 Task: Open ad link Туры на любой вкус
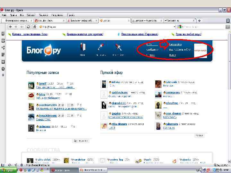pos(188,34)
